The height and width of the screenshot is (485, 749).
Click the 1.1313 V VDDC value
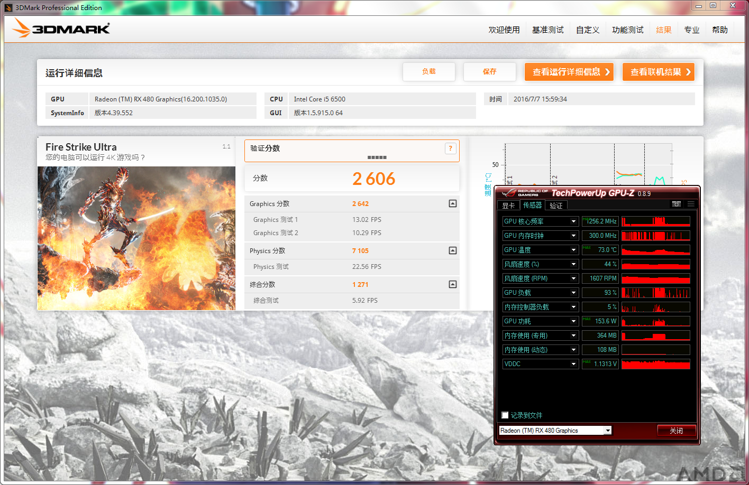click(x=600, y=364)
